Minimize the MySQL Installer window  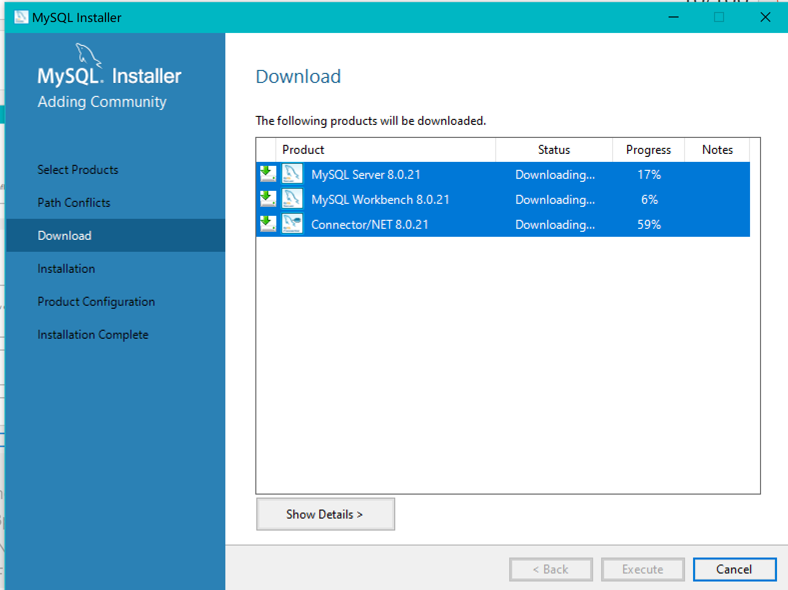[x=674, y=17]
